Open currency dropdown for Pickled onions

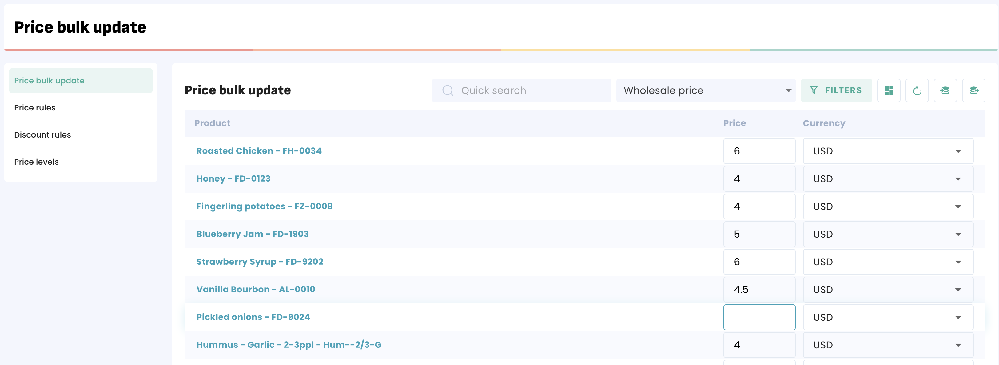click(888, 317)
